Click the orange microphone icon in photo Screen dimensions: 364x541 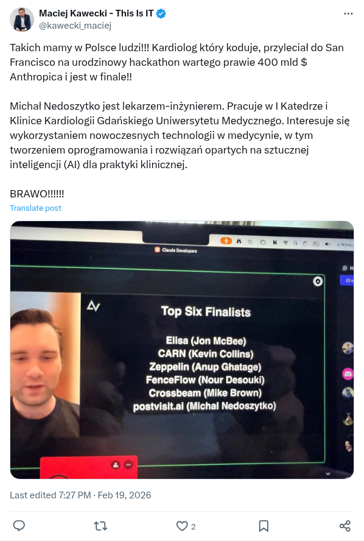pos(226,241)
